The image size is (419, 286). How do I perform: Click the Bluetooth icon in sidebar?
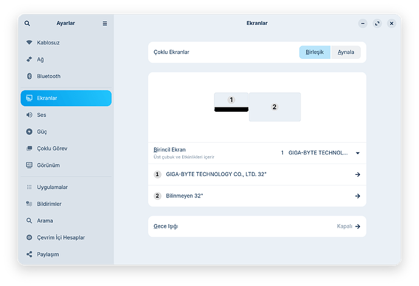29,76
